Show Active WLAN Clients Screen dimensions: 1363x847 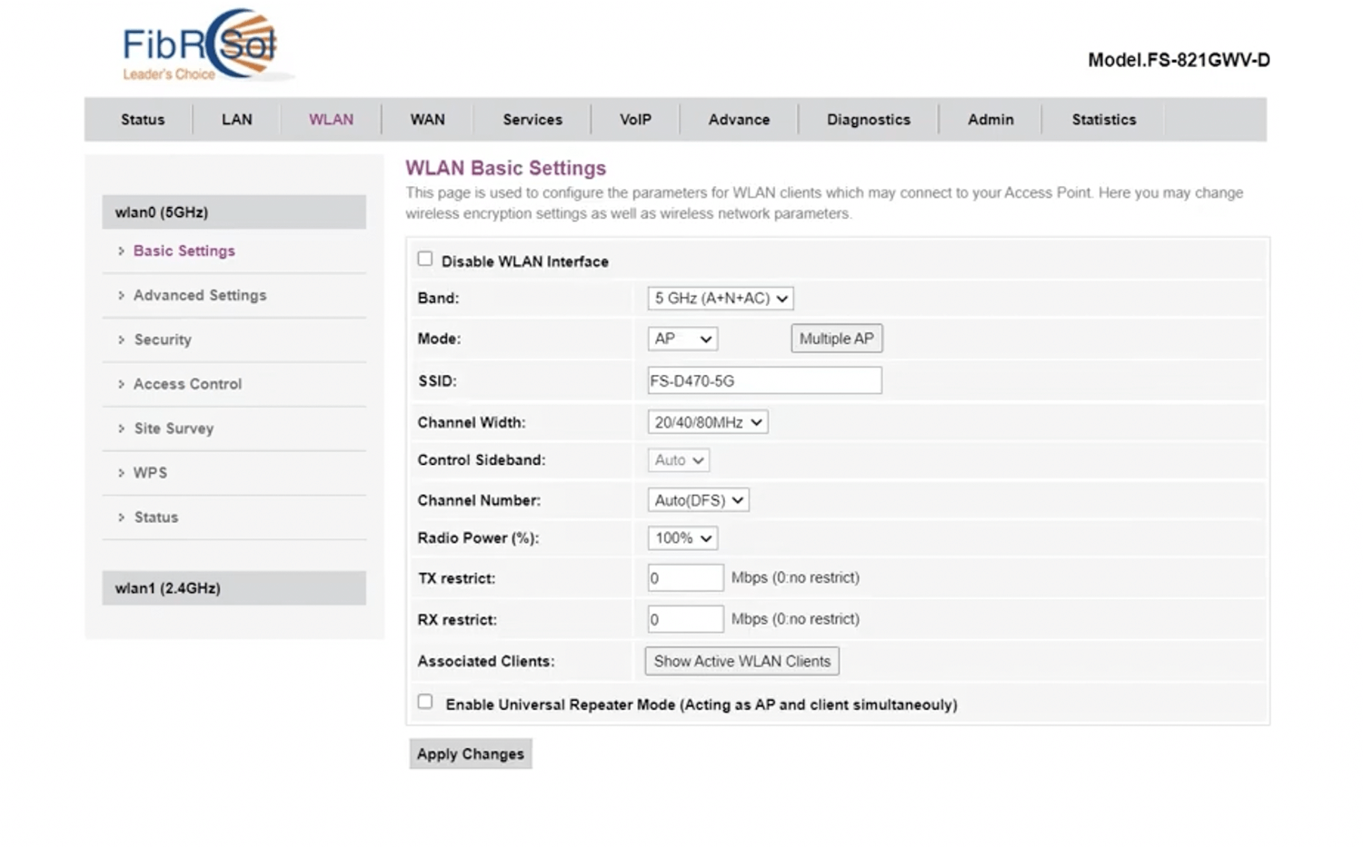point(741,661)
